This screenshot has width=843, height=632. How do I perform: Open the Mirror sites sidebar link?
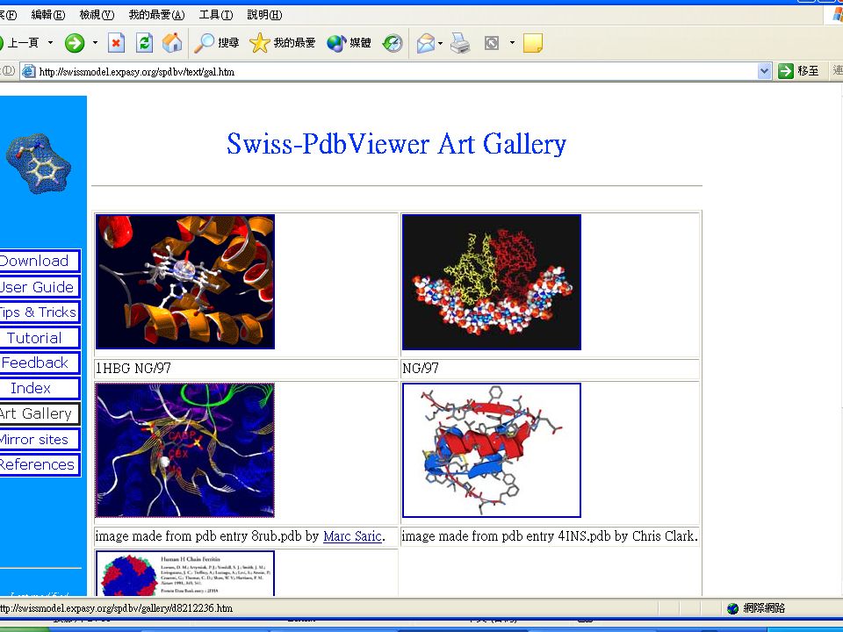(x=39, y=439)
